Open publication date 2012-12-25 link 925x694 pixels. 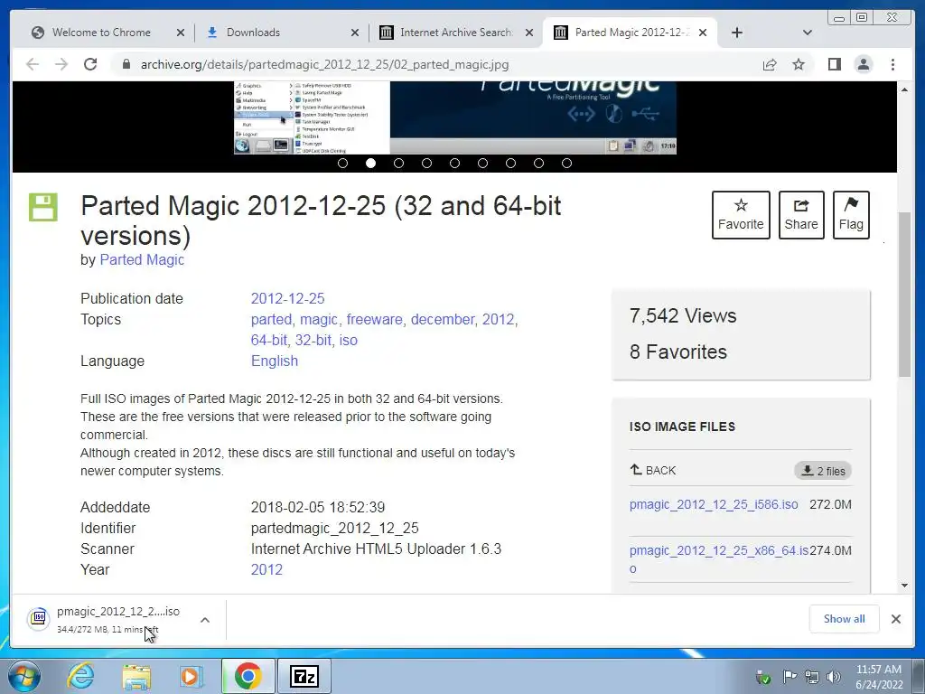[x=287, y=298]
